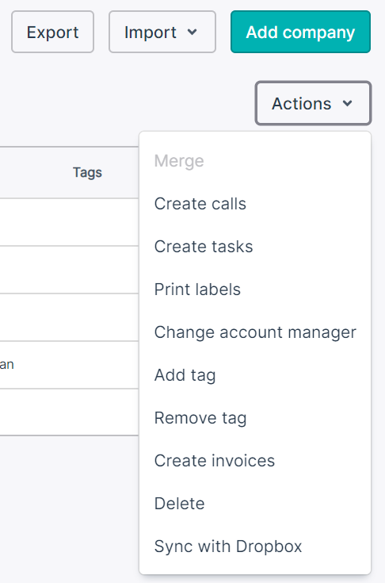Collapse the Actions dropdown menu
The width and height of the screenshot is (385, 583).
(313, 103)
